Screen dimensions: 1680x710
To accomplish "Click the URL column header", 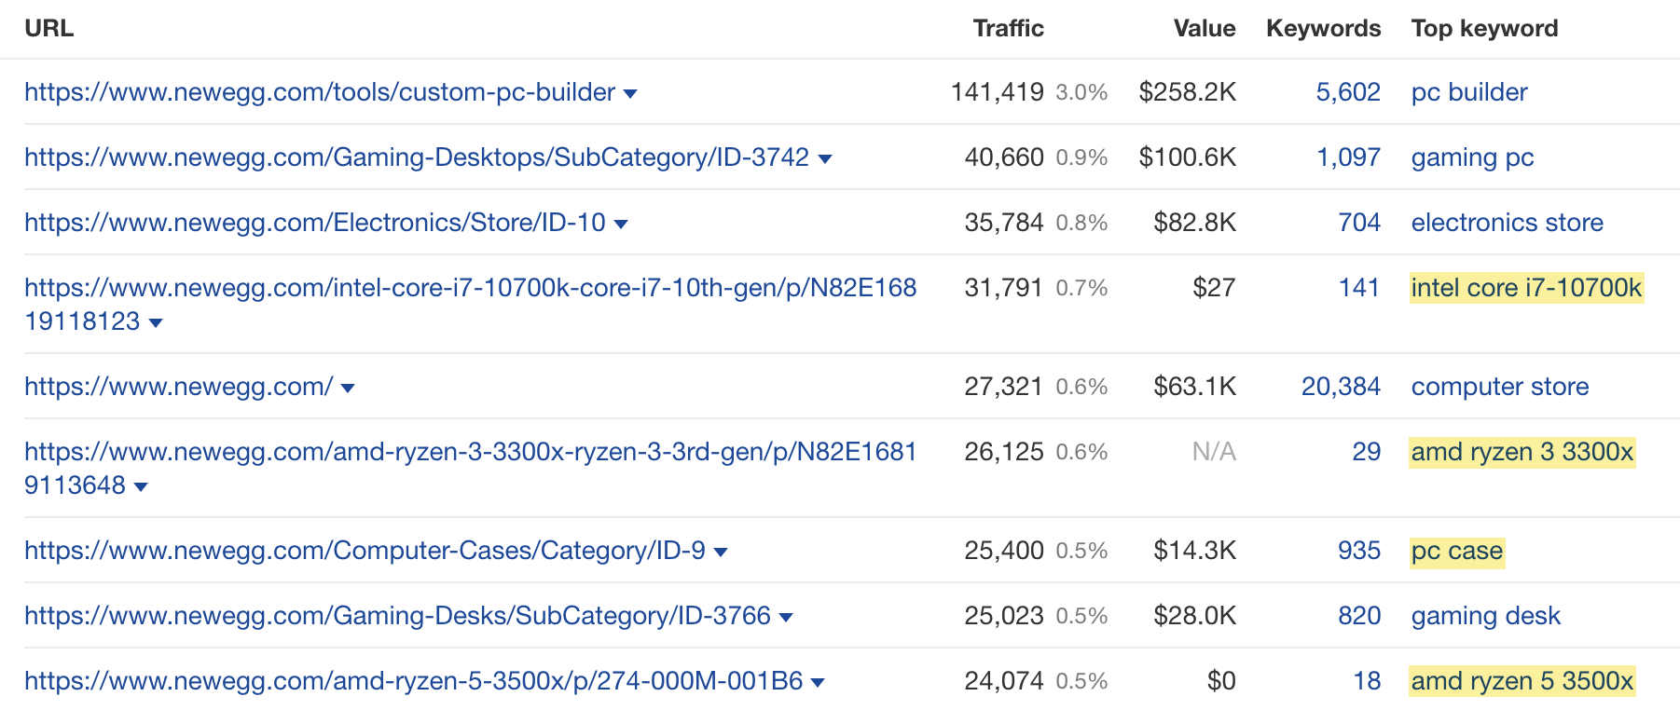I will pyautogui.click(x=49, y=28).
